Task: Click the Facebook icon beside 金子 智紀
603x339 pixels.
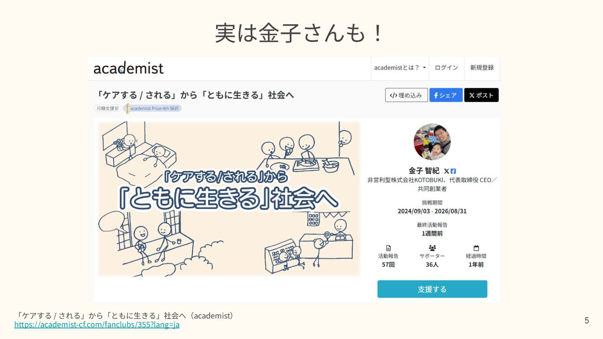Action: tap(453, 171)
